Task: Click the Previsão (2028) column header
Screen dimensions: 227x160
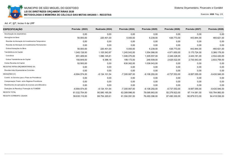Action: [216, 29]
